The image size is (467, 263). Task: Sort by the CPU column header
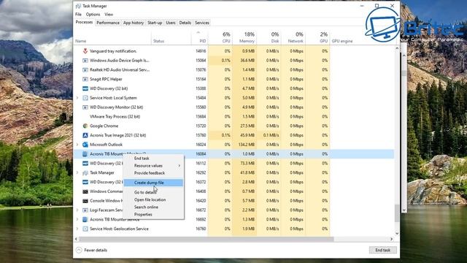pos(220,37)
